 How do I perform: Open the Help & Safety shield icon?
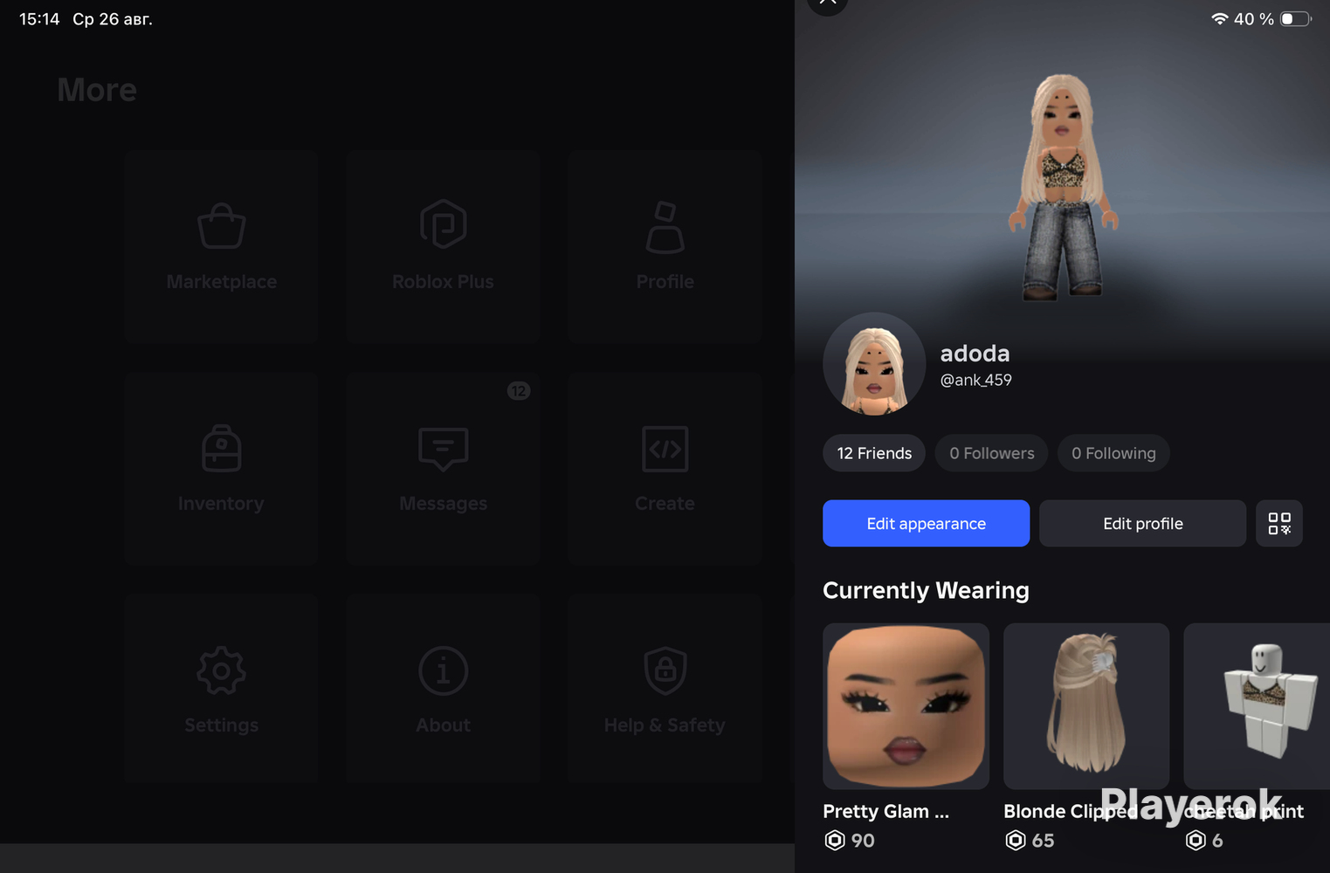(665, 670)
